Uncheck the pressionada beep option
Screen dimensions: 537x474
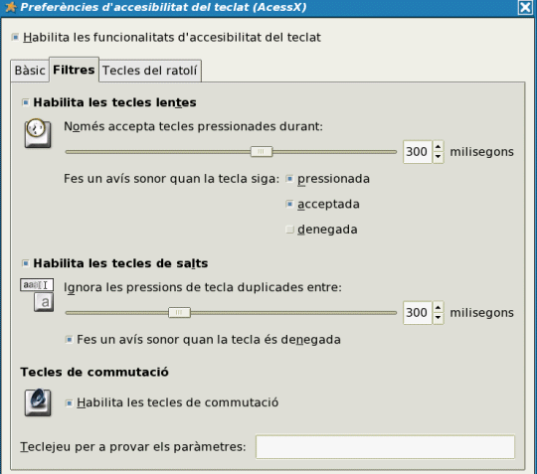pyautogui.click(x=289, y=179)
